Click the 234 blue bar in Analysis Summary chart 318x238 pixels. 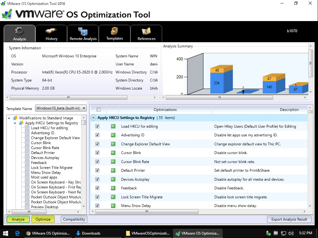(x=216, y=83)
